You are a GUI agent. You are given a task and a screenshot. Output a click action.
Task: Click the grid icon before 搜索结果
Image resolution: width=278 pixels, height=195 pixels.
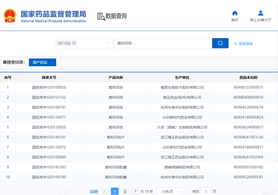click(x=4, y=62)
